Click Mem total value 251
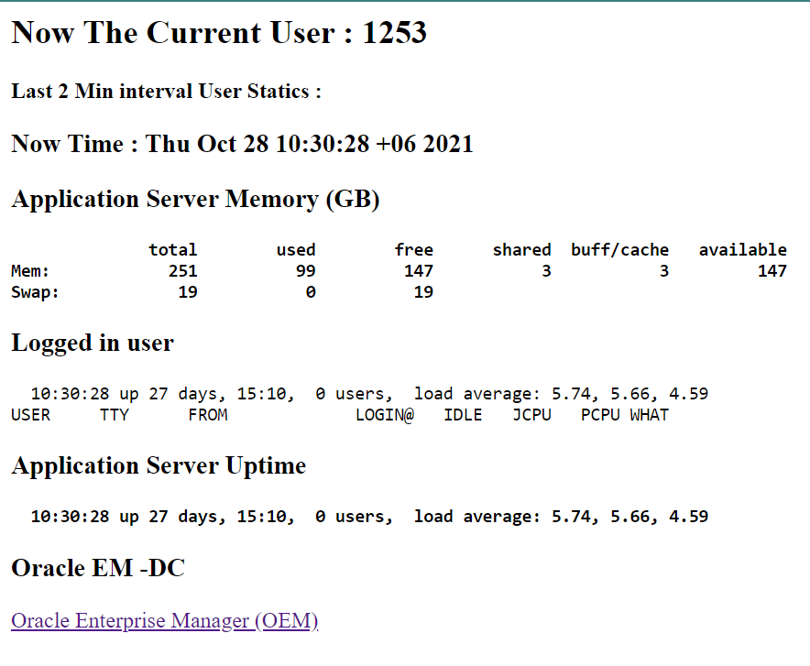Image resolution: width=810 pixels, height=666 pixels. [183, 270]
